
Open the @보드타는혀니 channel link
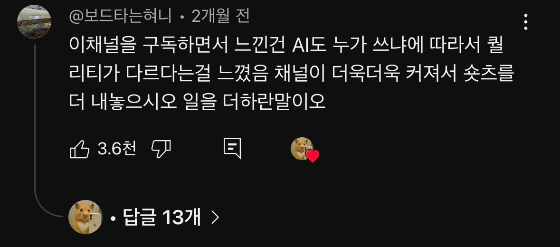click(x=120, y=17)
